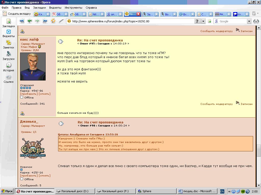Open the closed tabs trash icon

click(x=254, y=14)
